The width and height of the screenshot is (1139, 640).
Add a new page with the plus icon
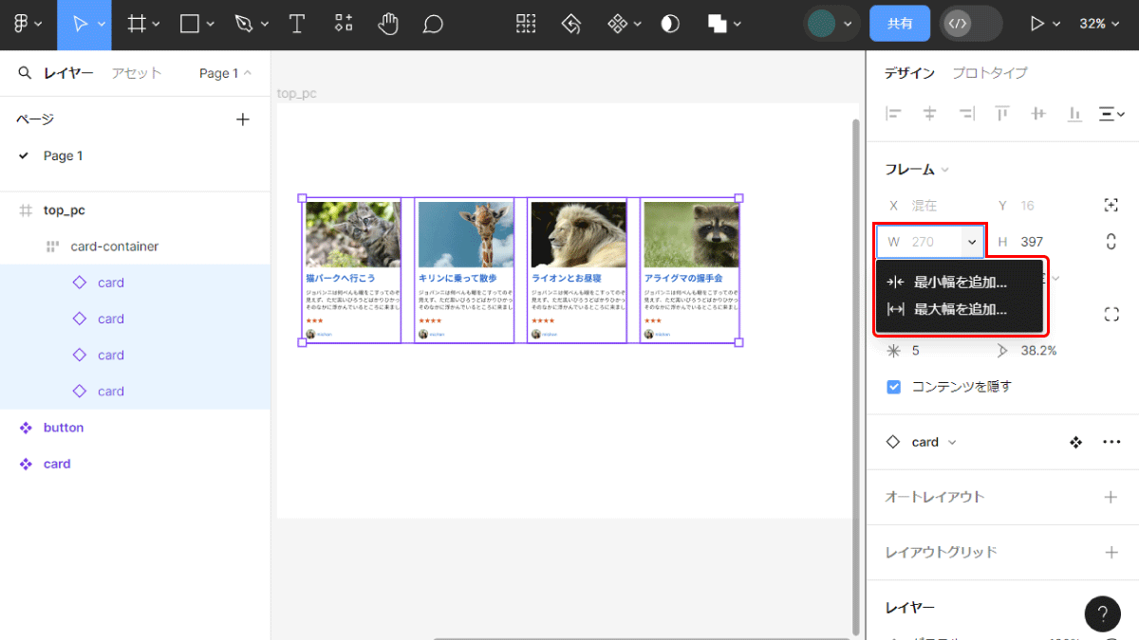[x=243, y=119]
